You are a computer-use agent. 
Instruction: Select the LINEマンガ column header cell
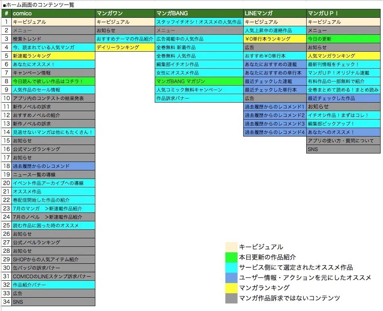275,13
